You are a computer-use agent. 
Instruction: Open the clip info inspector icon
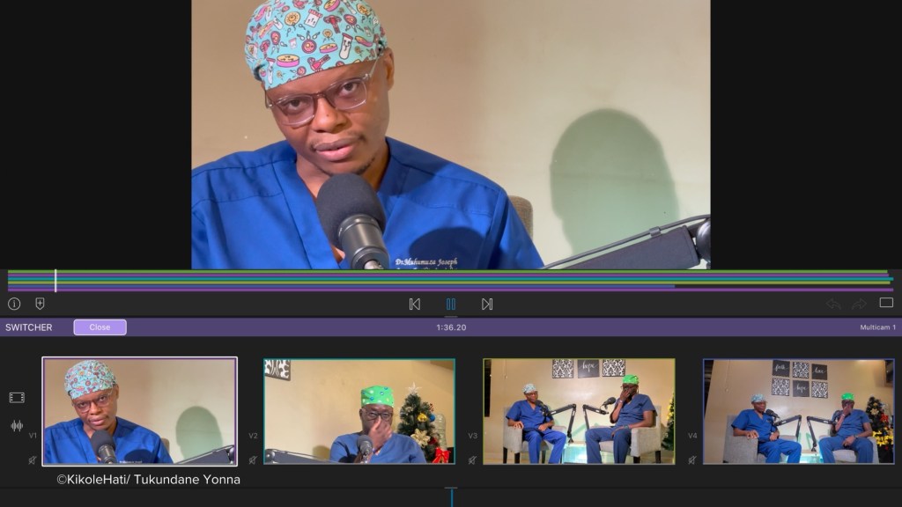point(14,304)
